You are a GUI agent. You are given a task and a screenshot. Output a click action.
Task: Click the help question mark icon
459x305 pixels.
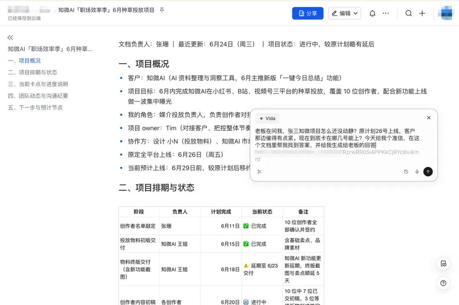pos(443,283)
